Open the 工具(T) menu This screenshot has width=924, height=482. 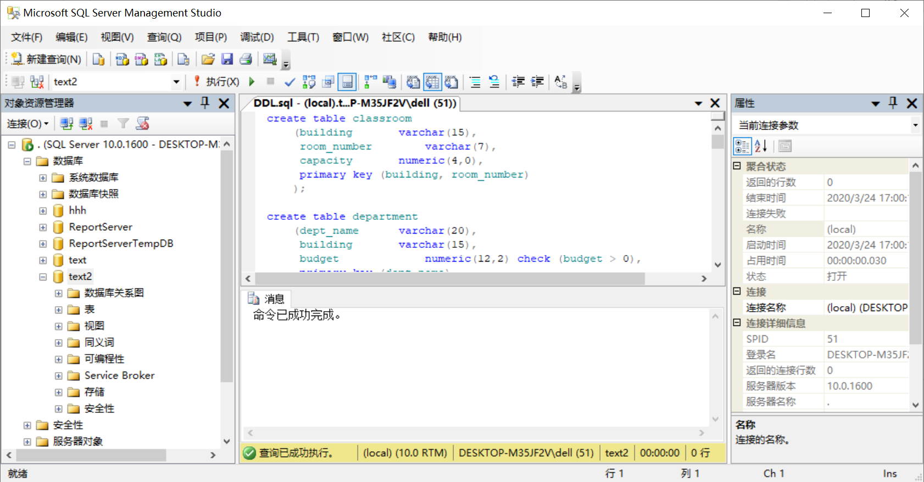point(303,37)
